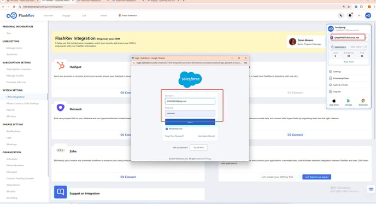
Task: Click the Try for Free button
Action: pyautogui.click(x=198, y=148)
